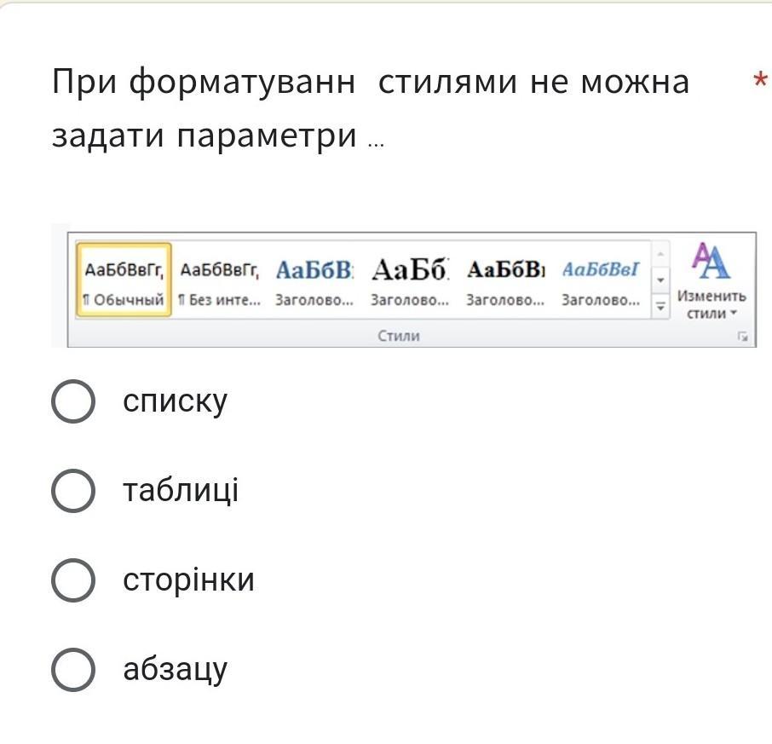
Task: Expand the full styles gallery list
Action: pos(660,306)
